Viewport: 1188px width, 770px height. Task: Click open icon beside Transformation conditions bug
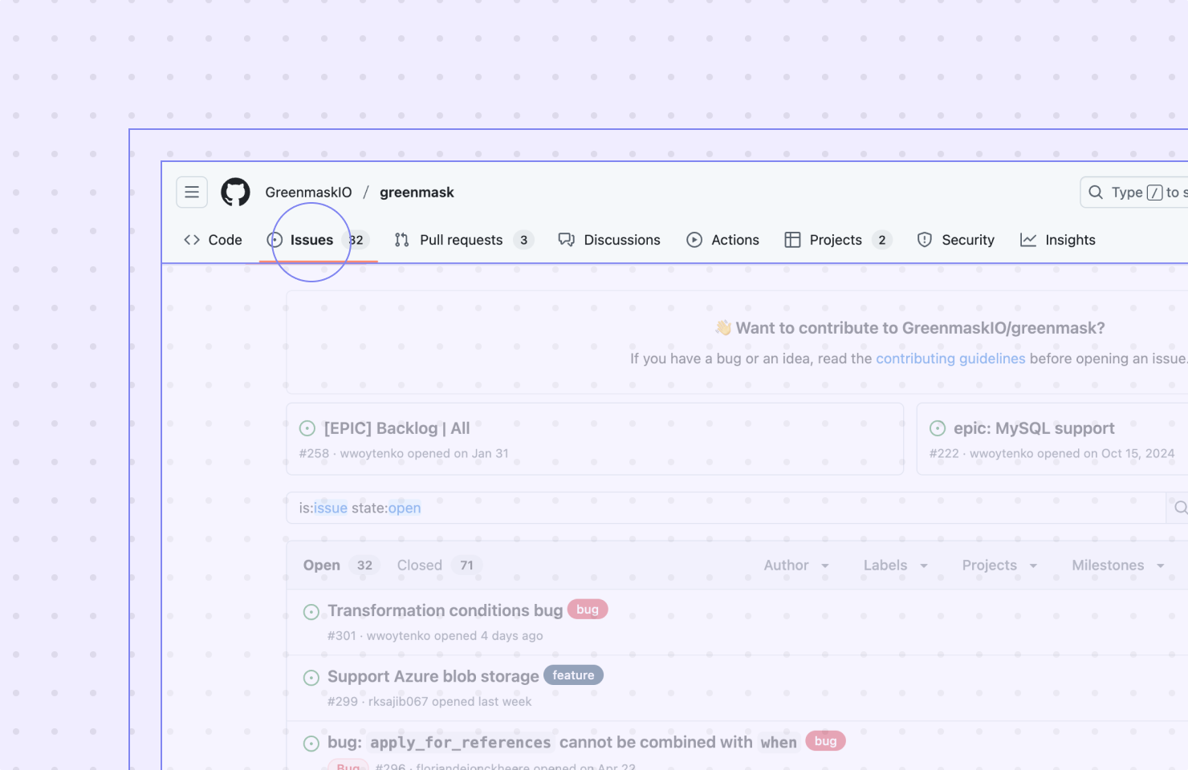(x=311, y=612)
